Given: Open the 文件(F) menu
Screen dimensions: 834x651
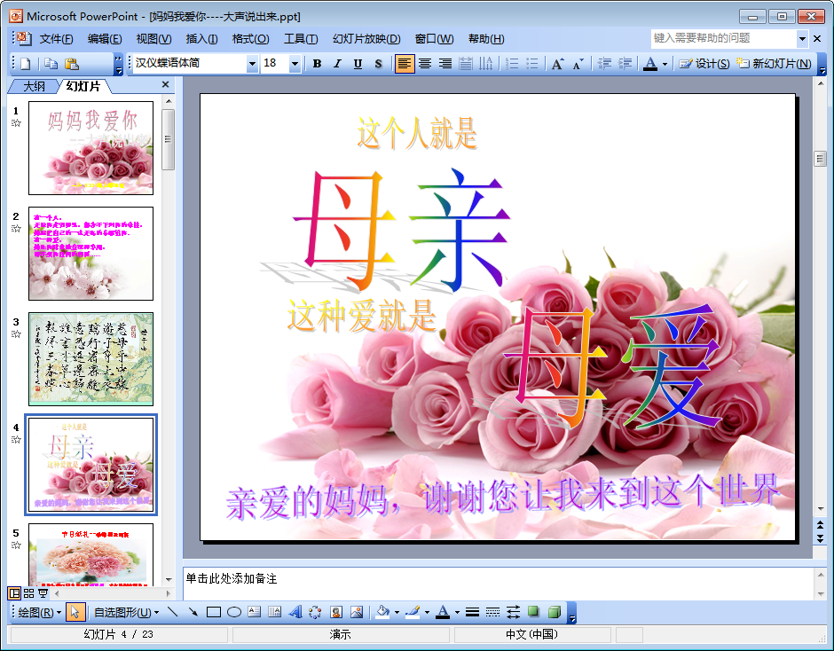Looking at the screenshot, I should [57, 39].
